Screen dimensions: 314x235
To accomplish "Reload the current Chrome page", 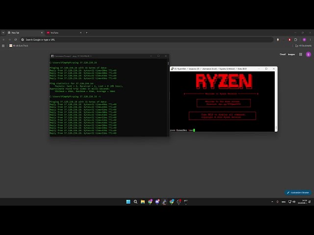I will [16, 40].
